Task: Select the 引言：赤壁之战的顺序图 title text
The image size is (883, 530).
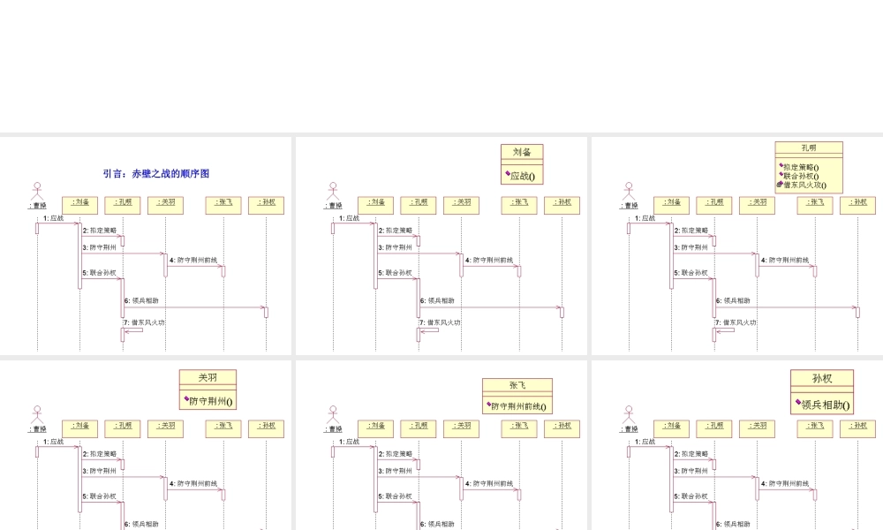Action: pos(155,174)
